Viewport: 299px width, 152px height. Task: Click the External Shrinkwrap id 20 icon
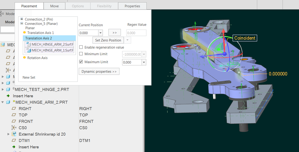(14, 134)
